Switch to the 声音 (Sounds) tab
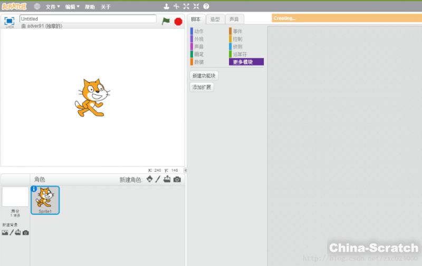This screenshot has width=422, height=266. pos(234,19)
